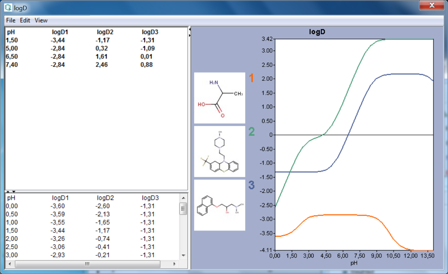Expand left panel with right-pointing splitter arrow
The height and width of the screenshot is (274, 448).
tap(190, 35)
